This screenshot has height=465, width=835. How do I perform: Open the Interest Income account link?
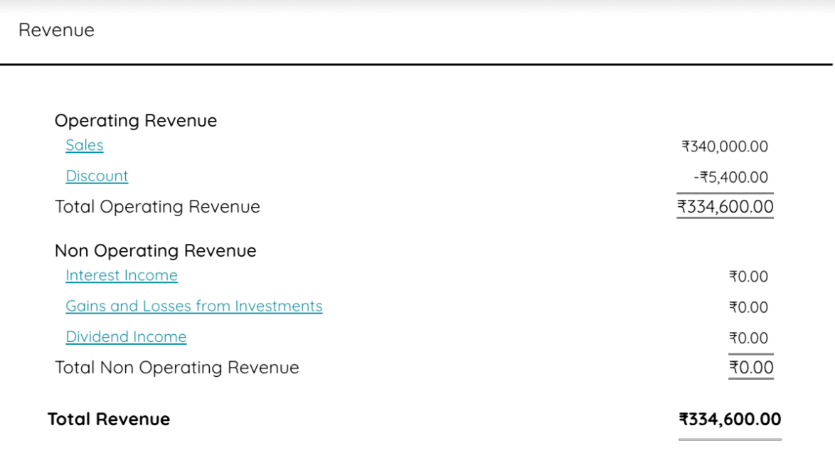pos(122,275)
